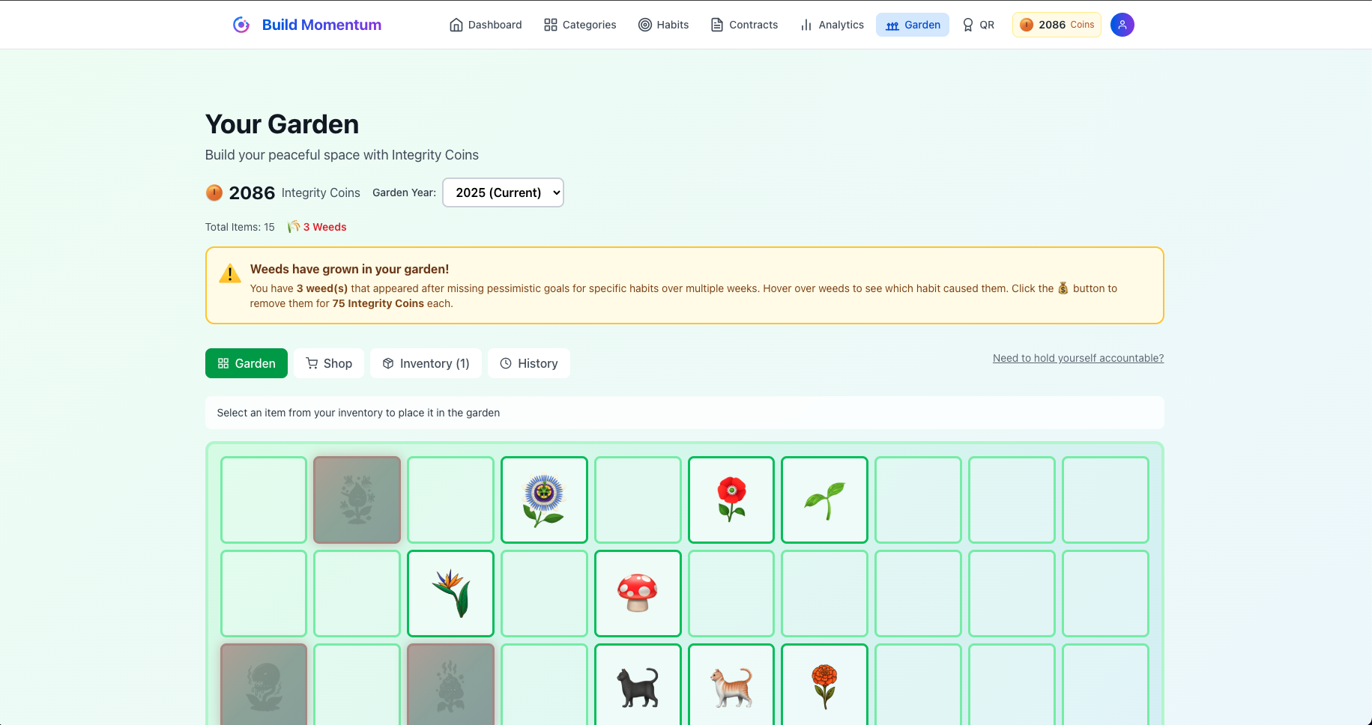1372x725 pixels.
Task: Open the Categories menu
Action: coord(580,25)
